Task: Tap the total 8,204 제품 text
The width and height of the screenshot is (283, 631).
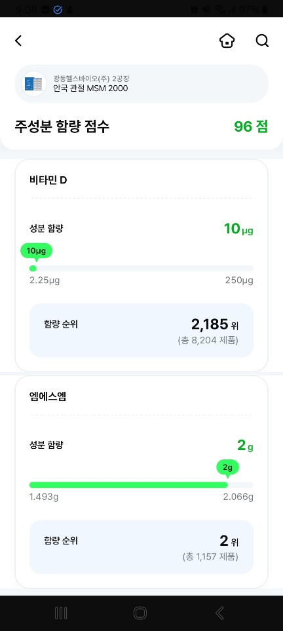Action: 208,341
